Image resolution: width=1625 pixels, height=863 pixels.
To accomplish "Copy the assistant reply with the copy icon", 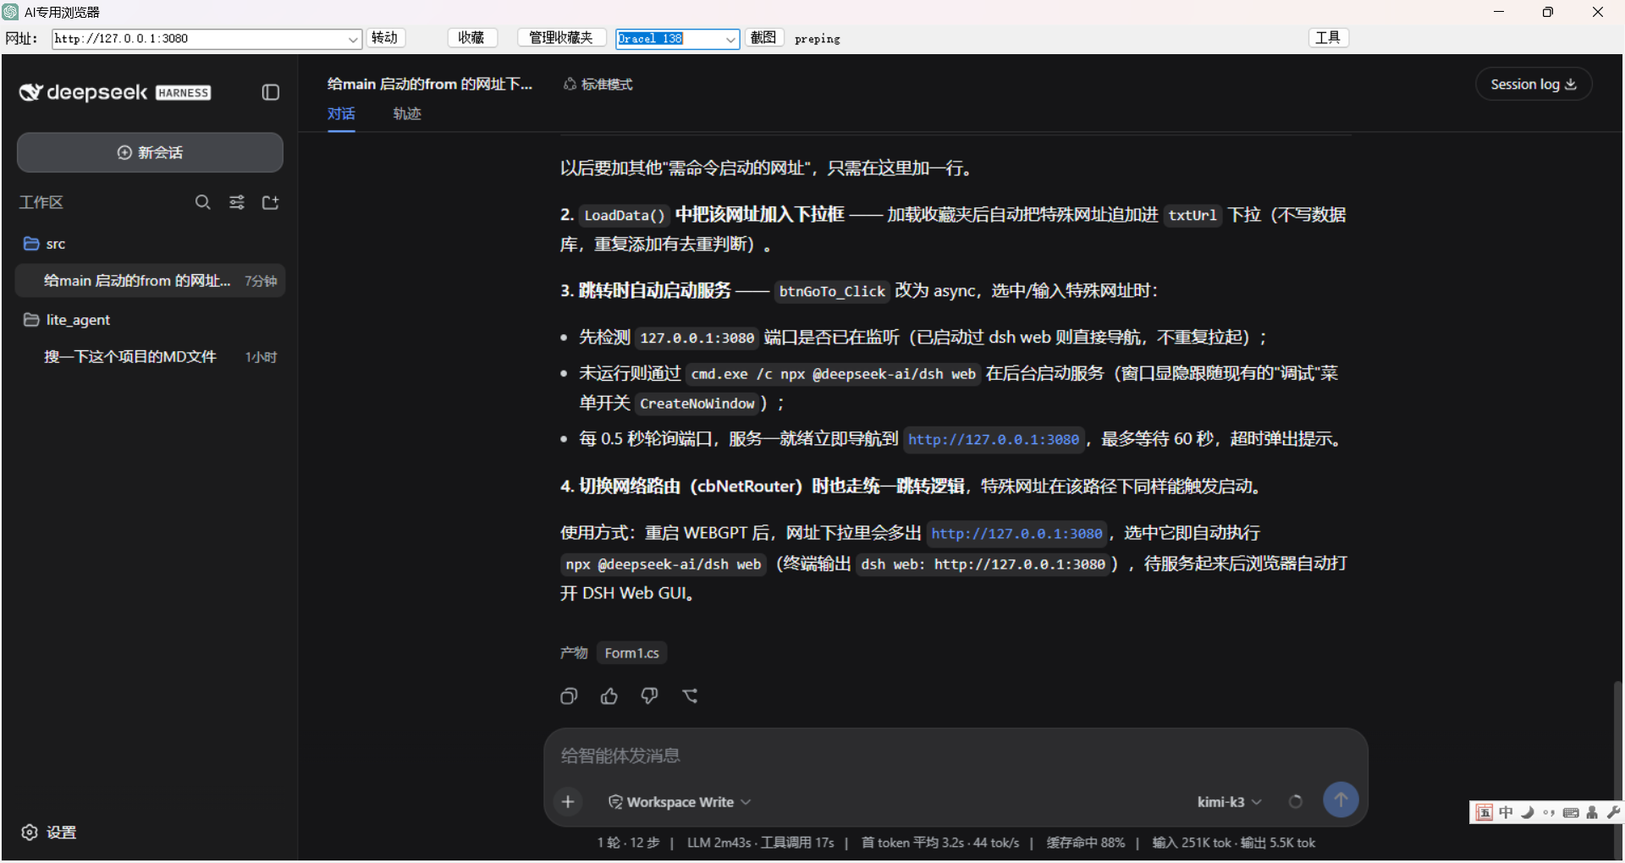I will [569, 696].
